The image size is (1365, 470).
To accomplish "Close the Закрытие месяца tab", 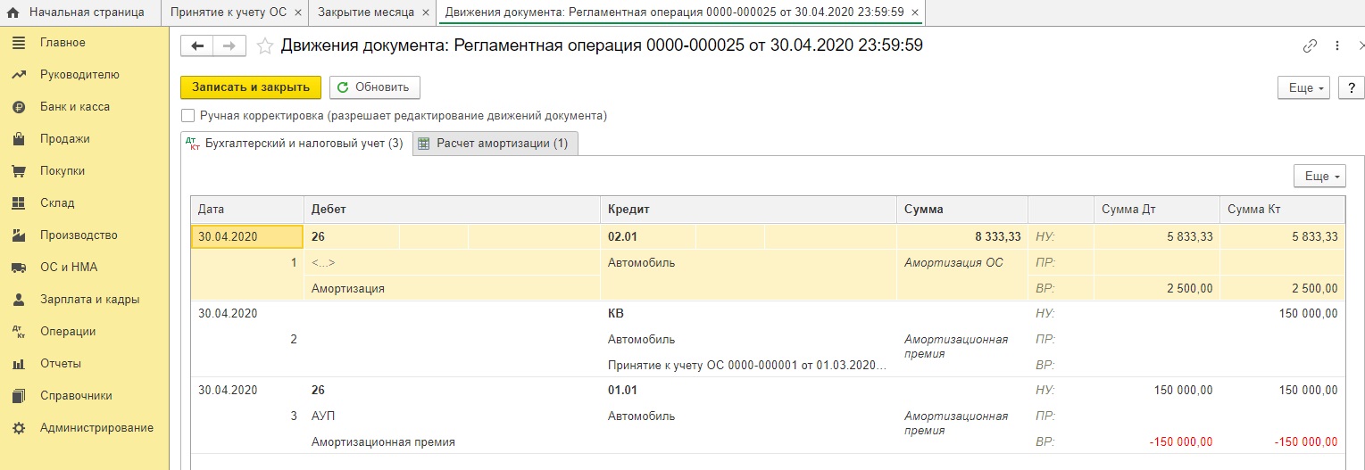I will 426,12.
